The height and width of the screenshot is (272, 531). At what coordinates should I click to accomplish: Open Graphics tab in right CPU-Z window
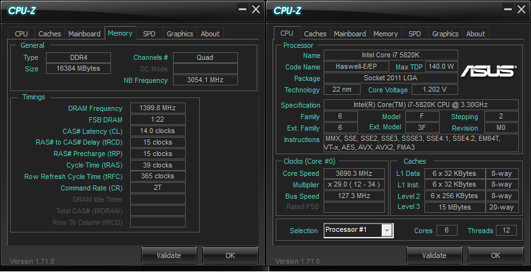coord(445,34)
